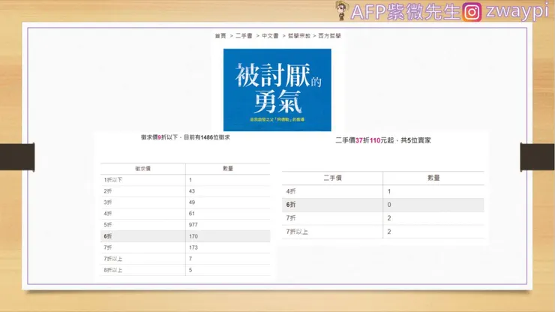Viewport: 555px width, 312px height.
Task: Click quantity 0 in 二手價 6折 row
Action: (x=389, y=205)
